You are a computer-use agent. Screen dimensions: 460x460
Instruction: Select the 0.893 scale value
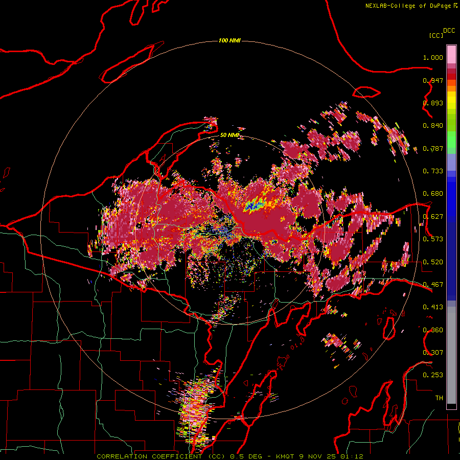tap(433, 103)
